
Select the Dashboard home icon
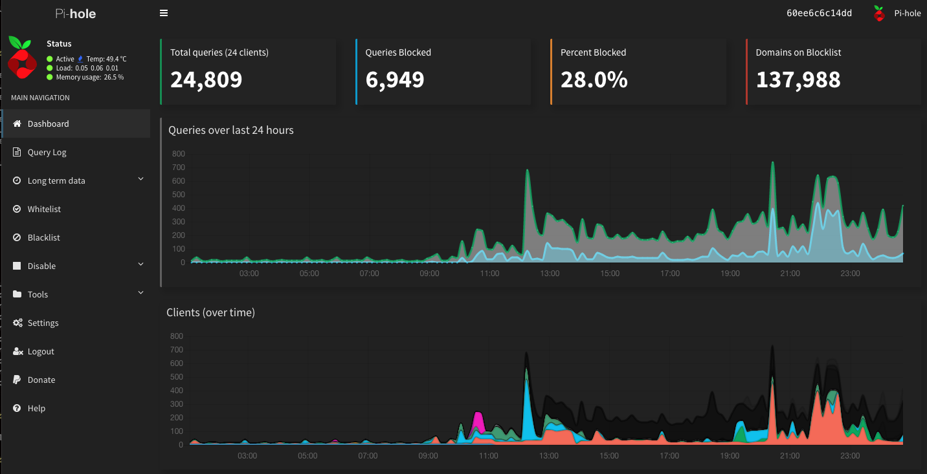[17, 124]
